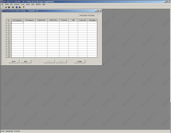Click COM1 in the status bar
171x133 pixels.
(x=3, y=131)
